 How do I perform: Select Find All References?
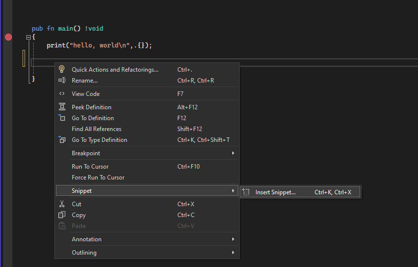tap(97, 129)
